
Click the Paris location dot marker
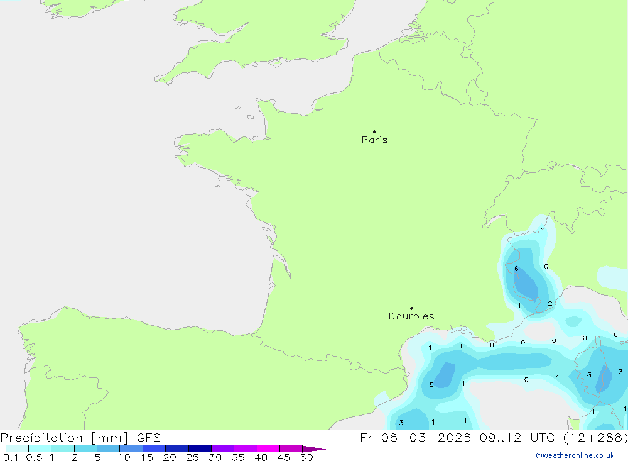coord(374,131)
